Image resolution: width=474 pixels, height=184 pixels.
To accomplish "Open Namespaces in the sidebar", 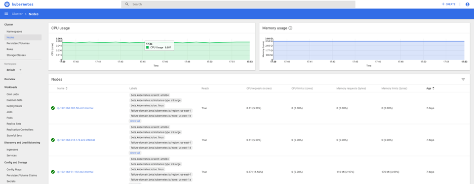I will 14,31.
